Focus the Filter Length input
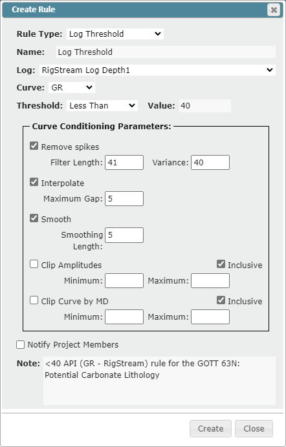This screenshot has height=447, width=286. [x=124, y=163]
